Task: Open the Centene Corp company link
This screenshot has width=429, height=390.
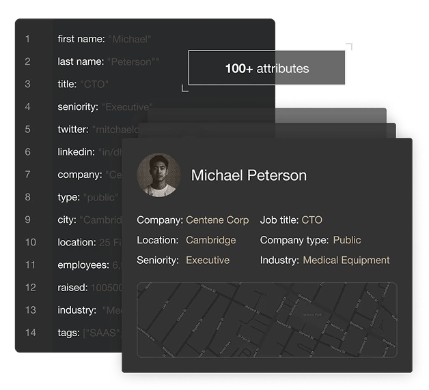Action: click(217, 220)
